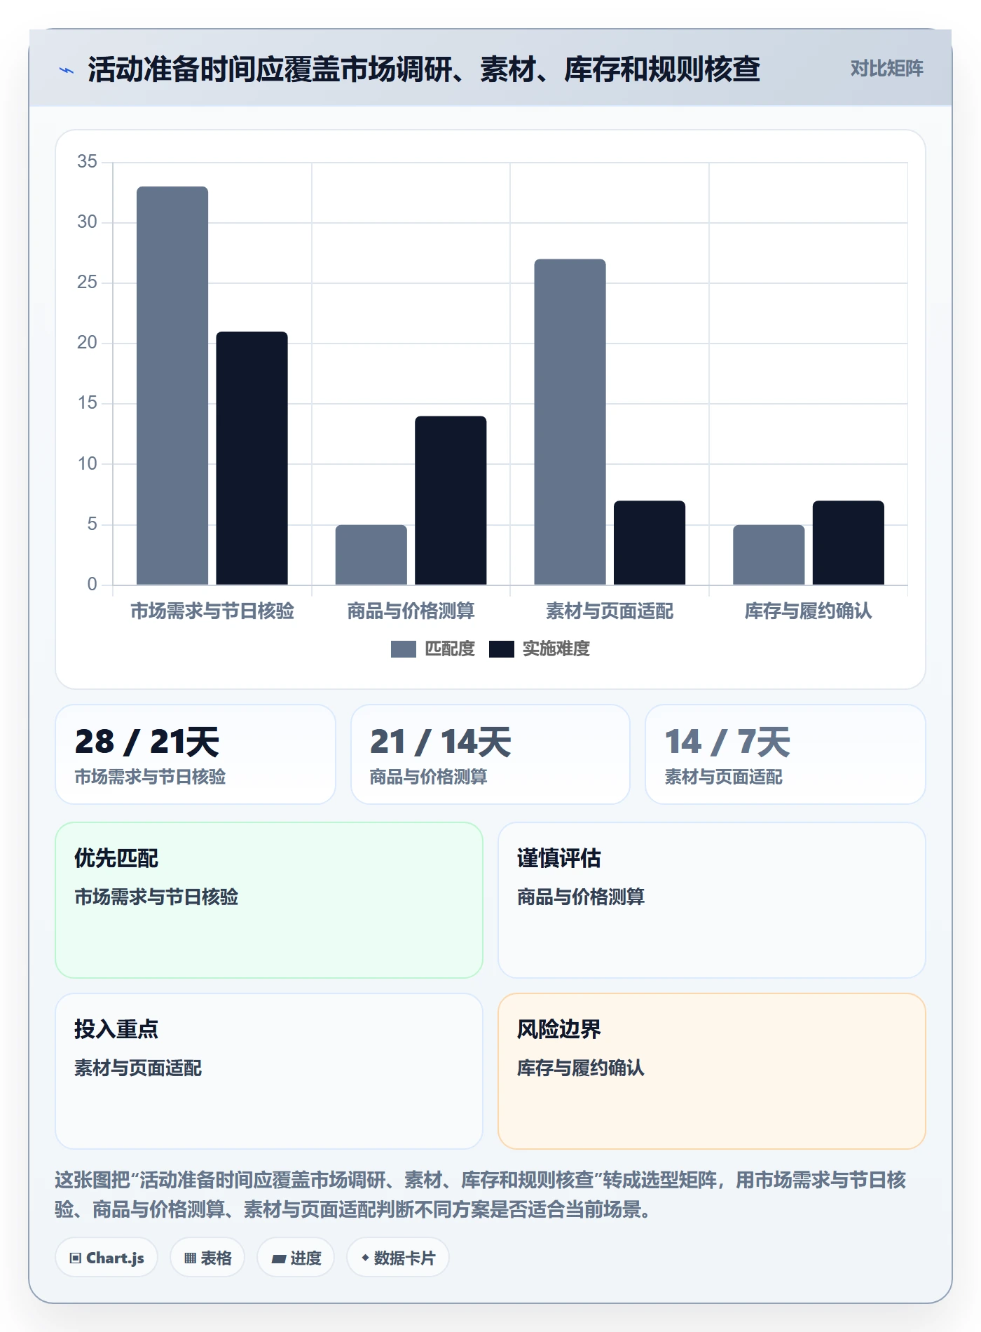Click the 对比矩阵 label in the header
The width and height of the screenshot is (981, 1332).
[x=886, y=69]
